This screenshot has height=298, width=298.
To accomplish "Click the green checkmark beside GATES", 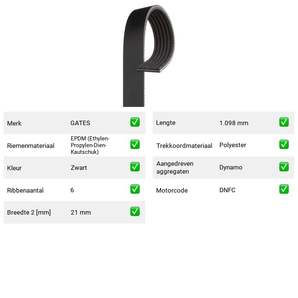I will tap(135, 122).
